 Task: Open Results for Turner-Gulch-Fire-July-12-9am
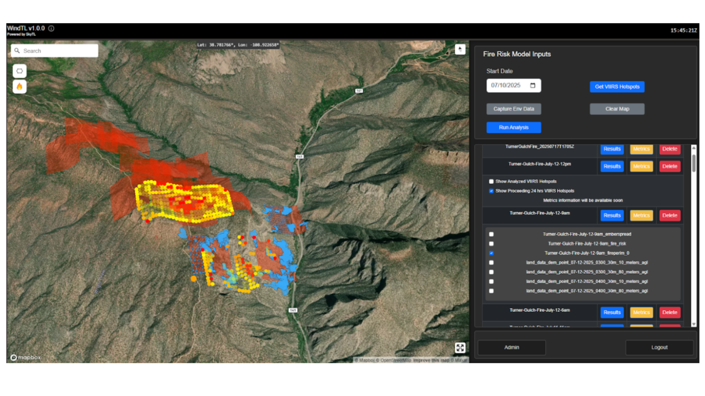coord(612,215)
